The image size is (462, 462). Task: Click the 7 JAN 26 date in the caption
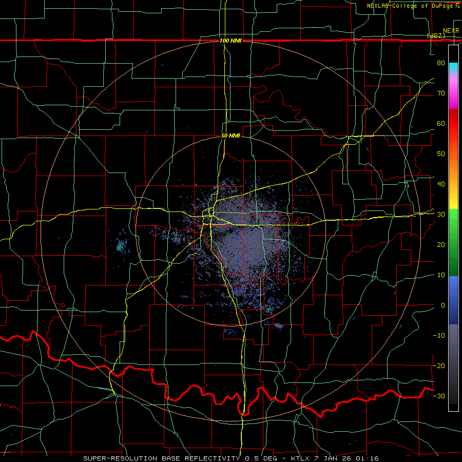coord(333,458)
